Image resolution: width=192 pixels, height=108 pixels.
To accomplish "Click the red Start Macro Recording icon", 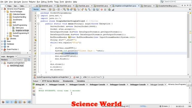I will click(102, 9).
